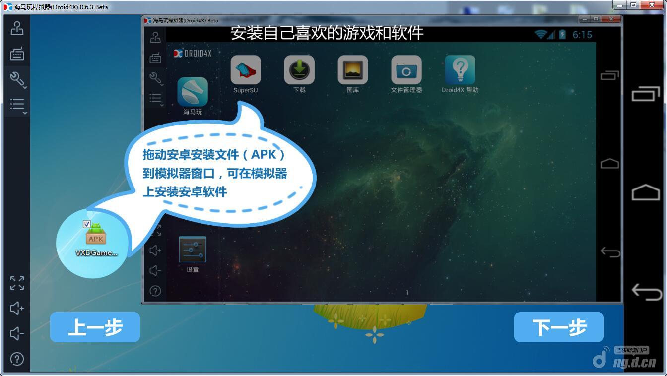Open the Droid4X 帮助 help app
This screenshot has width=667, height=376.
pos(460,70)
